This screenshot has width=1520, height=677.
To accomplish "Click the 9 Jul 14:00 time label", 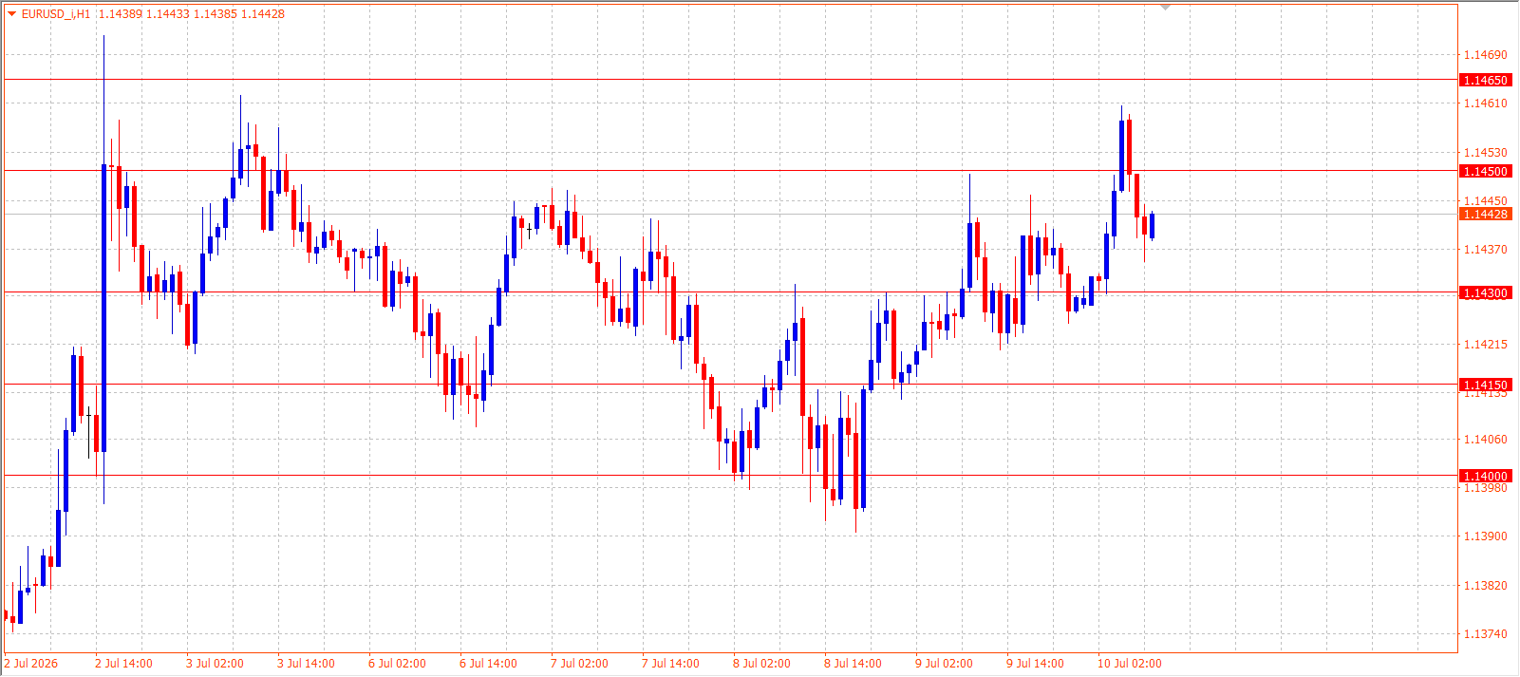I will click(1035, 664).
